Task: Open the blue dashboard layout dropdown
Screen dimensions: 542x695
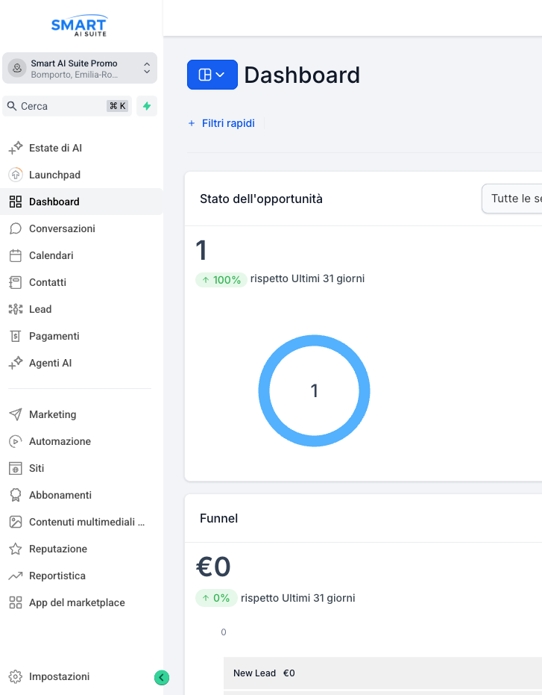Action: click(212, 75)
